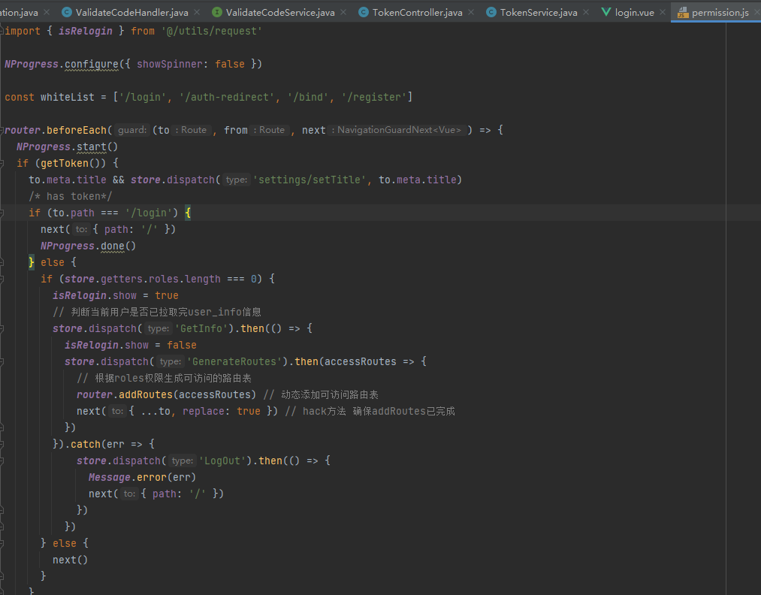Collapse the router.beforeEach block fold marker
This screenshot has height=595, width=761.
(2, 130)
